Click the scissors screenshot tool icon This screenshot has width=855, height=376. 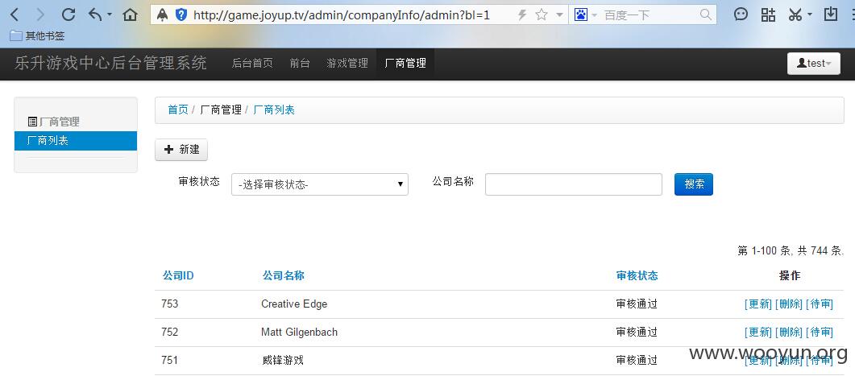795,14
